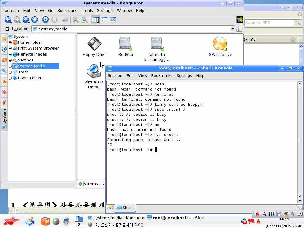This screenshot has height=228, width=304.
Task: Switch to Icon View mode
Action: pos(95,20)
